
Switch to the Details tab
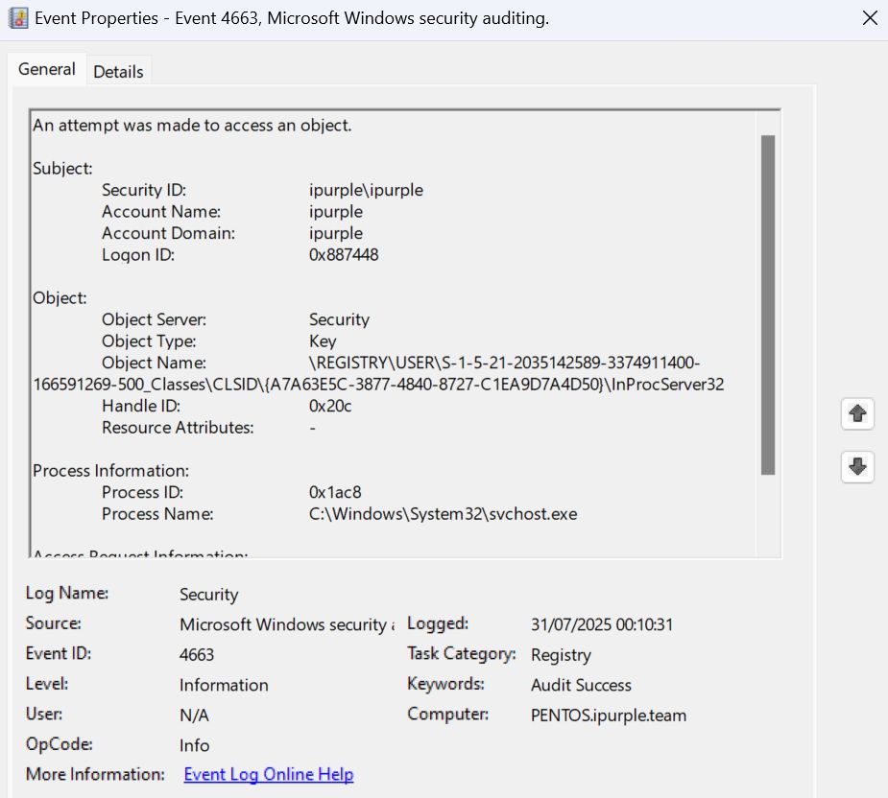click(118, 71)
